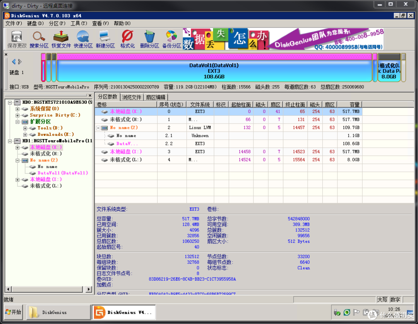Click the 序号(状态) column header
The width and height of the screenshot is (418, 324).
(171, 105)
